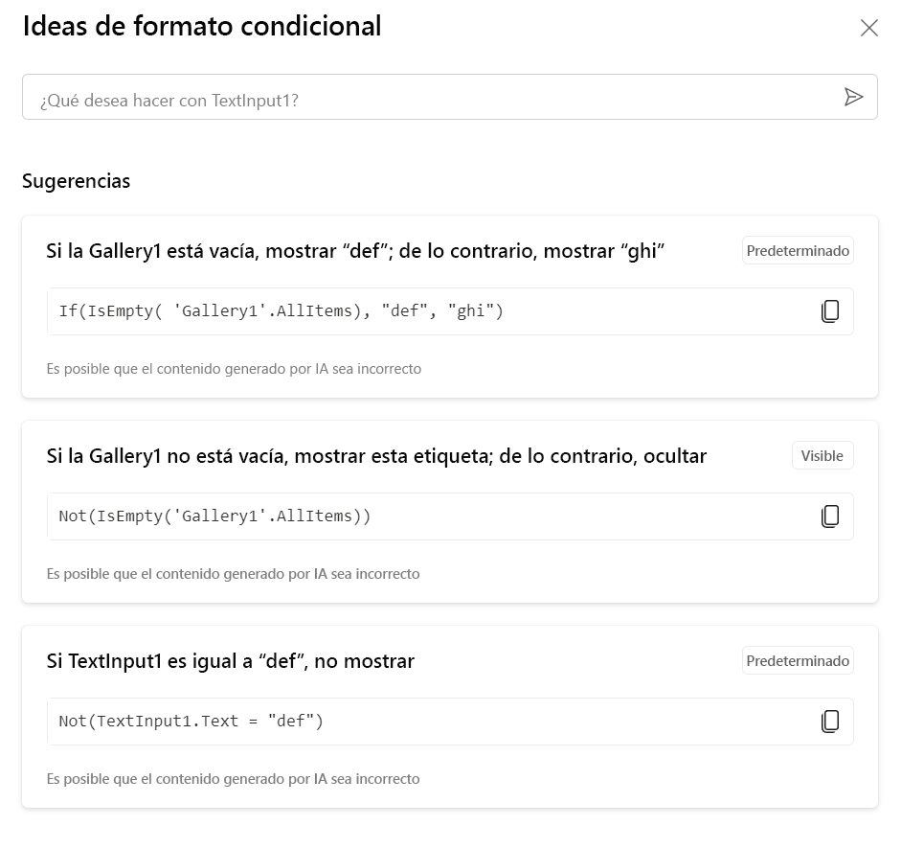This screenshot has width=901, height=849.
Task: Click the AI disclaimer under the first suggestion
Action: click(x=234, y=369)
